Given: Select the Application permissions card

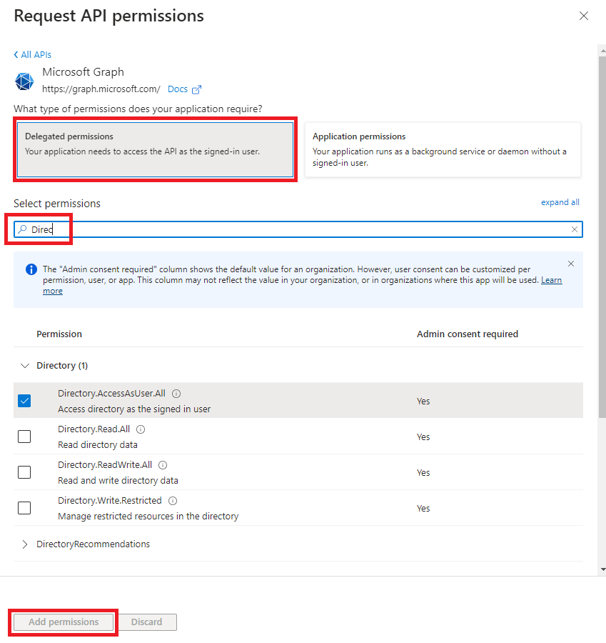Looking at the screenshot, I should [443, 150].
